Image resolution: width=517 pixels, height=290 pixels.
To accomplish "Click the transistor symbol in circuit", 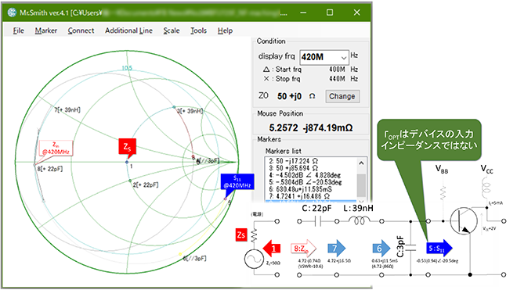I will click(x=464, y=221).
